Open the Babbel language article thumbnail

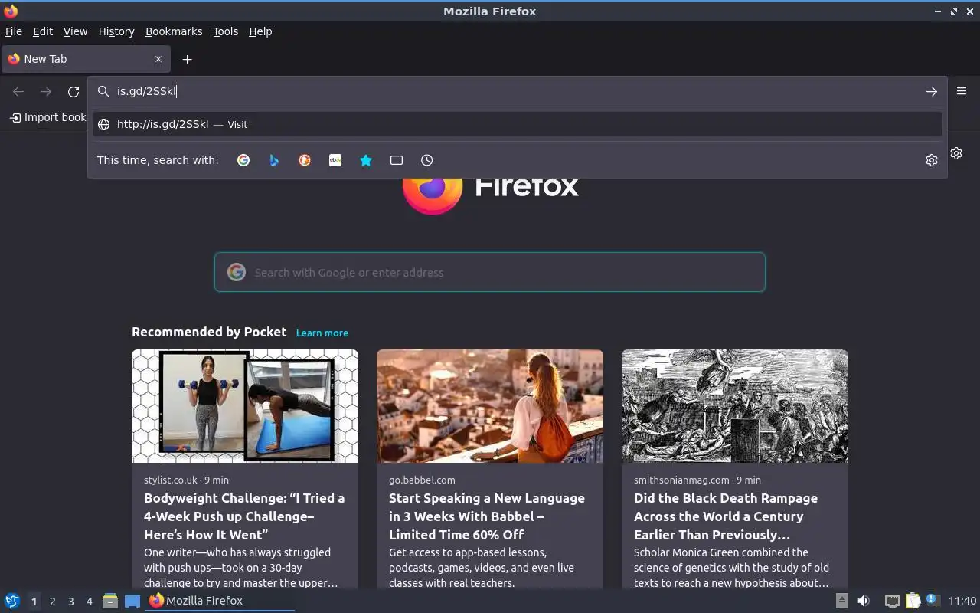pos(490,406)
